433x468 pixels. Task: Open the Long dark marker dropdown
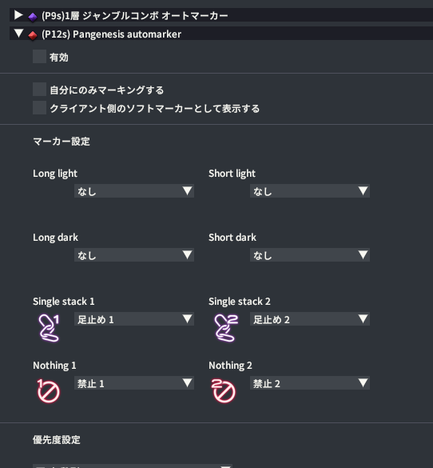(134, 255)
